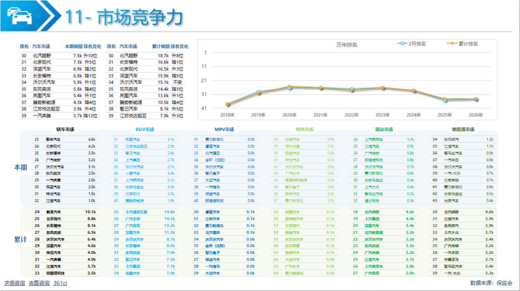This screenshot has height=291, width=520.
Task: Open the 361ci link
Action: [x=60, y=283]
